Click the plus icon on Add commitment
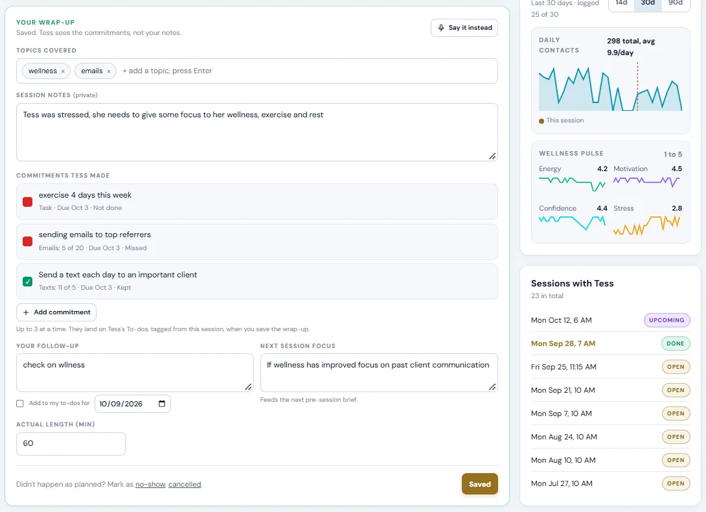Screen dimensions: 706x512 pyautogui.click(x=26, y=312)
